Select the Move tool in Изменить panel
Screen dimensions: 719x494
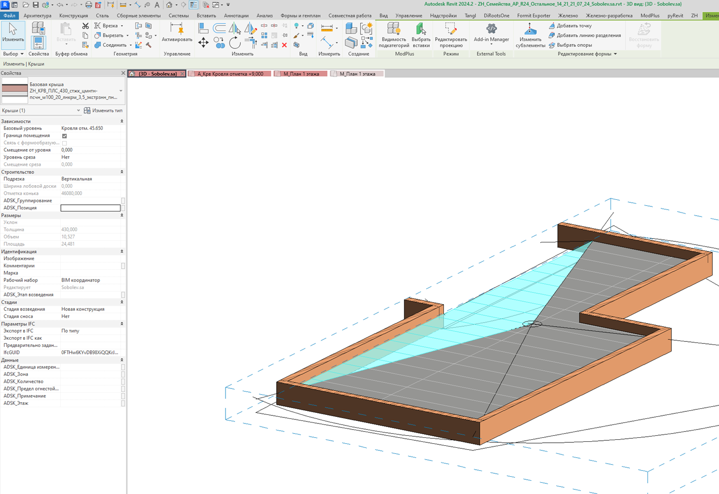203,43
